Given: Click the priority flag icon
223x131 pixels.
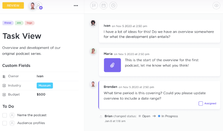Looking at the screenshot, I should [94, 5].
